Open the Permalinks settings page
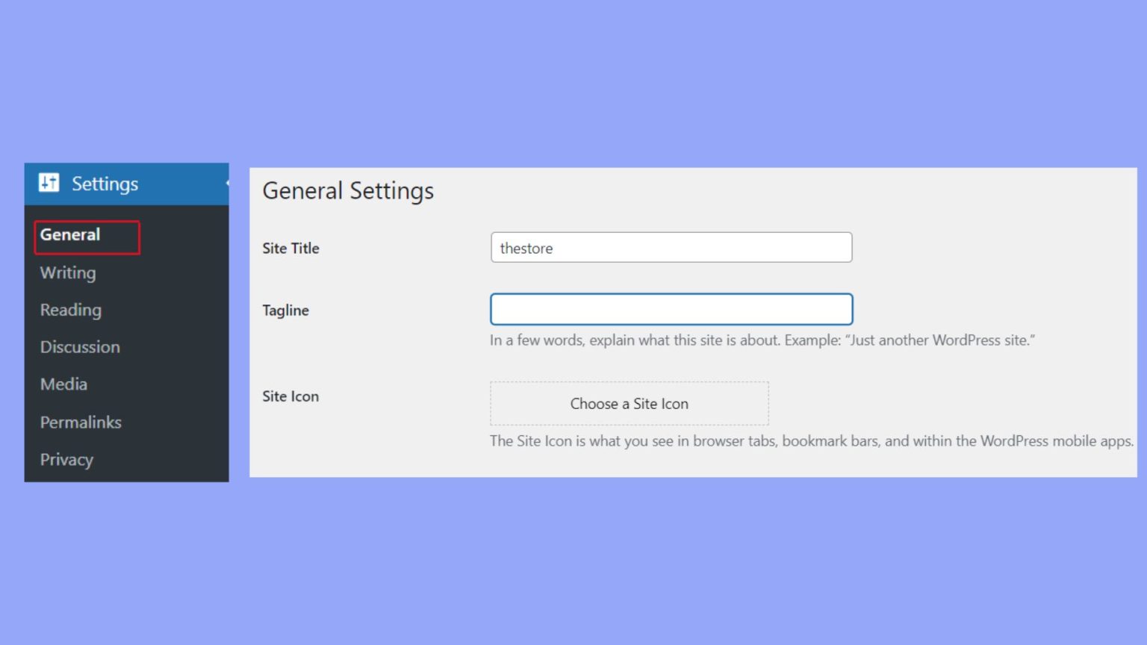1147x645 pixels. [80, 422]
